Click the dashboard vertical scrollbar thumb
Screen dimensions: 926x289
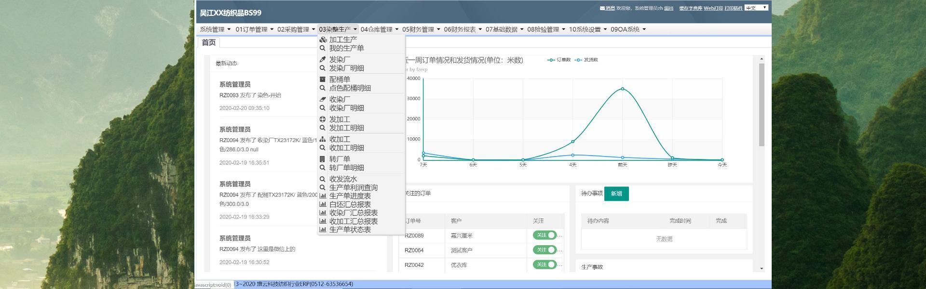coord(762,105)
